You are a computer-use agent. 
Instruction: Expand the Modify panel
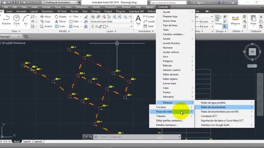(x=64, y=31)
